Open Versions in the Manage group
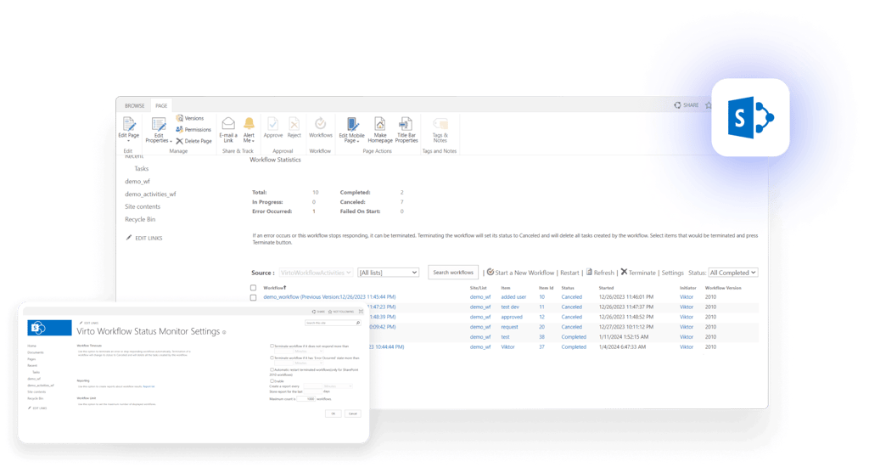869x473 pixels. pyautogui.click(x=189, y=118)
